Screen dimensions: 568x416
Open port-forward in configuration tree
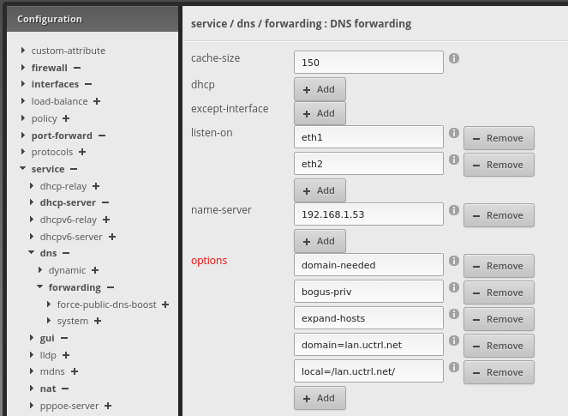tap(60, 136)
